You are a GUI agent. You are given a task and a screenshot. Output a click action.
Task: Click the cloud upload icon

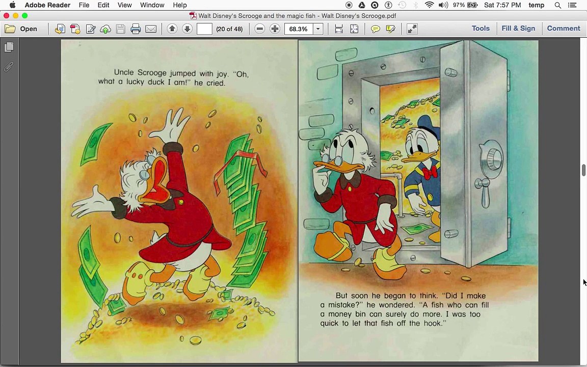[105, 29]
